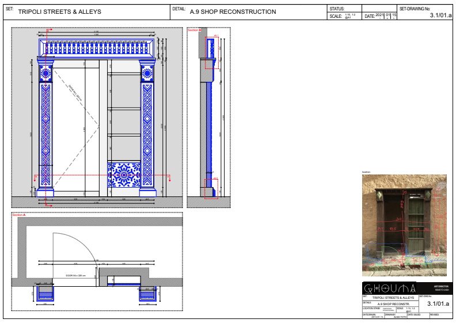Click the 'A.9 SHOP RECONSTRUCTION' detail title
Viewport: 456px width, 323px height.
tap(233, 12)
